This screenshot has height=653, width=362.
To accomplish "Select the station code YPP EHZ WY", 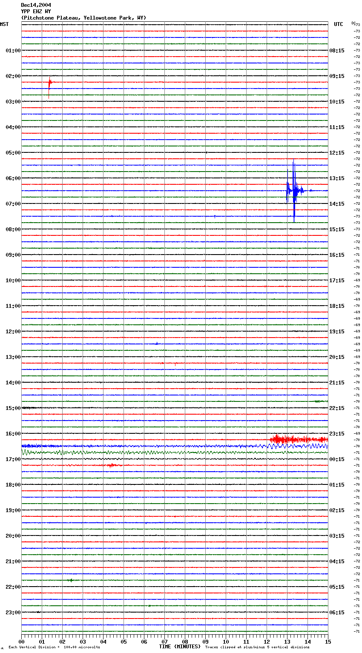I will coord(36,11).
